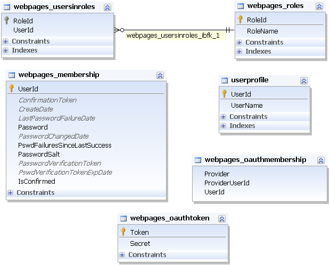Image resolution: width=330 pixels, height=265 pixels.
Task: Collapse the webpages_membership table box
Action: click(160, 75)
